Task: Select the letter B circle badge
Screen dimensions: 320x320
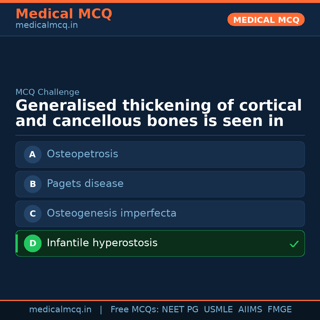Action: tap(33, 184)
